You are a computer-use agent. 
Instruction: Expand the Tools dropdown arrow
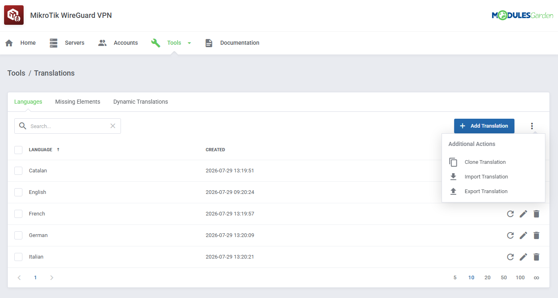tap(189, 43)
